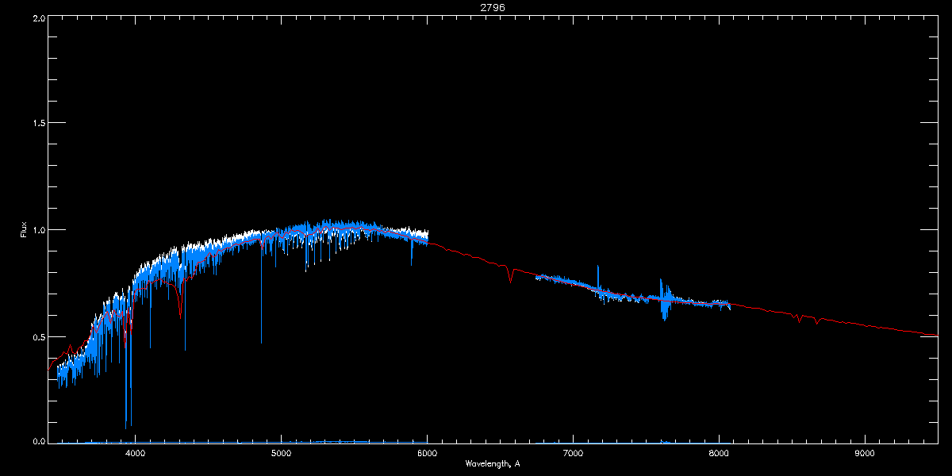Click the 9000 x-axis tick label

tap(865, 453)
